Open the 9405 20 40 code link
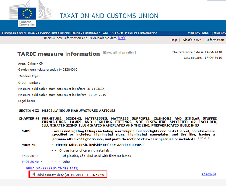Image resolution: width=226 pixels, height=186 pixels. coord(30,162)
